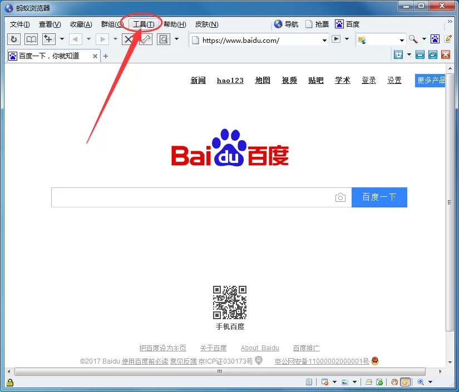459x392 pixels.
Task: Toggle the pointing hand icon in status bar
Action: [x=406, y=382]
